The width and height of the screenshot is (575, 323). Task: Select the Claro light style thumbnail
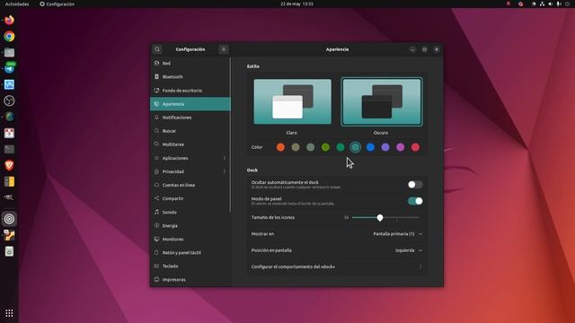click(292, 101)
